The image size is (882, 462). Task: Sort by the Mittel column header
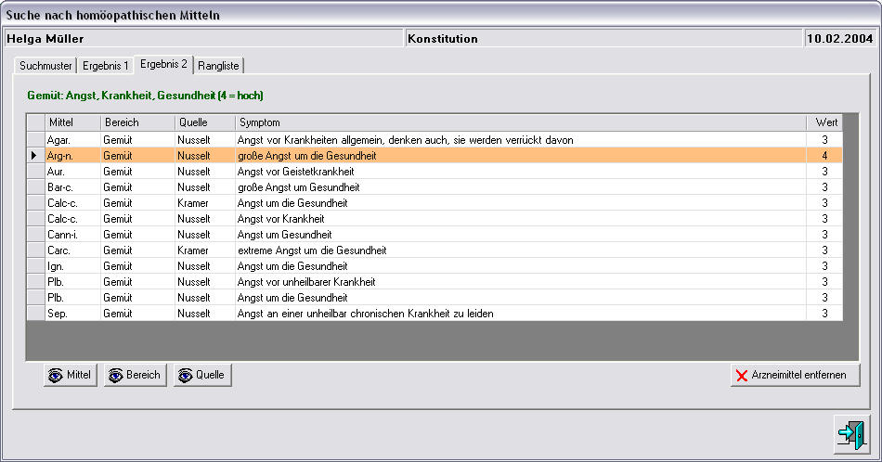click(71, 122)
